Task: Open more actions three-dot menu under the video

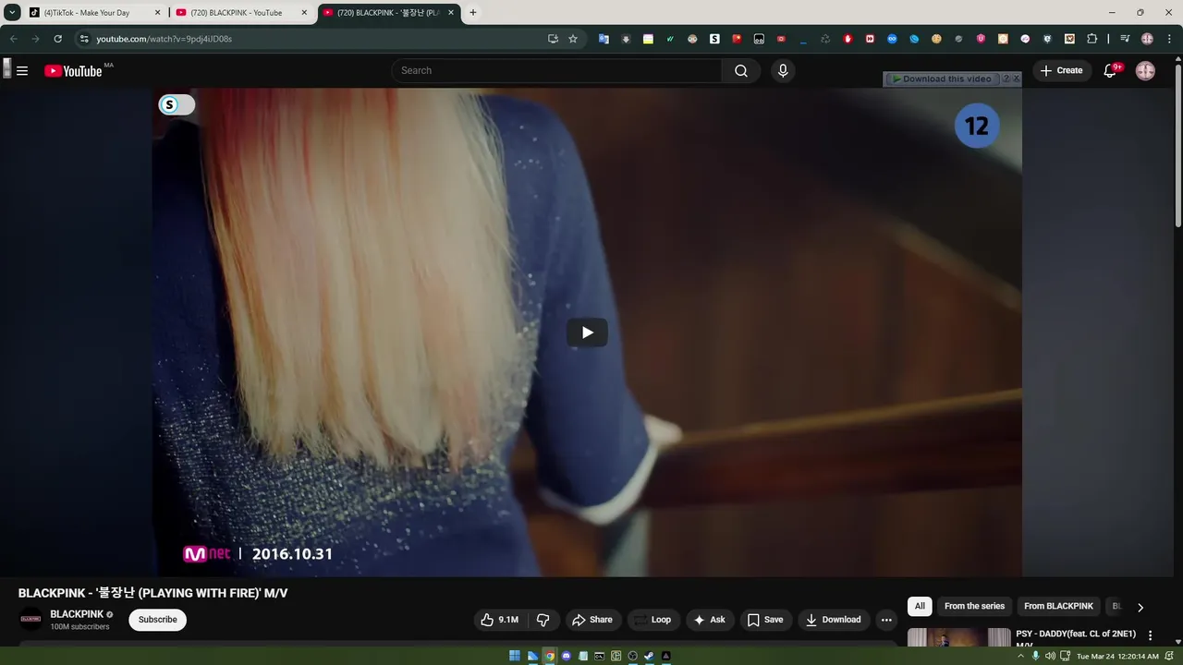Action: pos(886,620)
